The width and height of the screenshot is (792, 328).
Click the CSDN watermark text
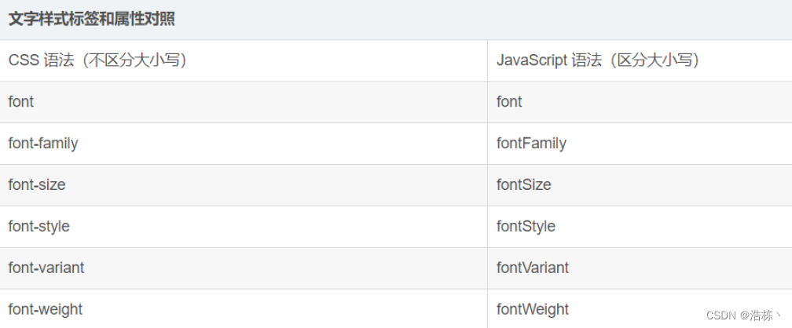click(x=720, y=315)
